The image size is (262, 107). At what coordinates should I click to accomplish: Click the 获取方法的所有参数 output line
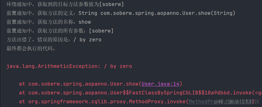point(60,31)
